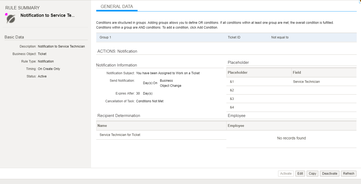Viewport: 361px width, 184px height.
Task: Click the Employee column header
Action: pyautogui.click(x=291, y=126)
